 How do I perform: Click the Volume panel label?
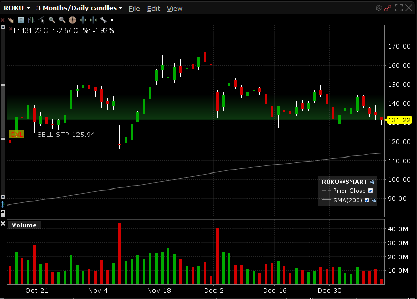(x=24, y=225)
